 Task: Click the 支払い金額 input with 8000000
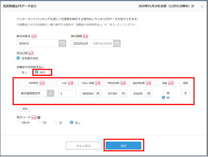coord(87,94)
